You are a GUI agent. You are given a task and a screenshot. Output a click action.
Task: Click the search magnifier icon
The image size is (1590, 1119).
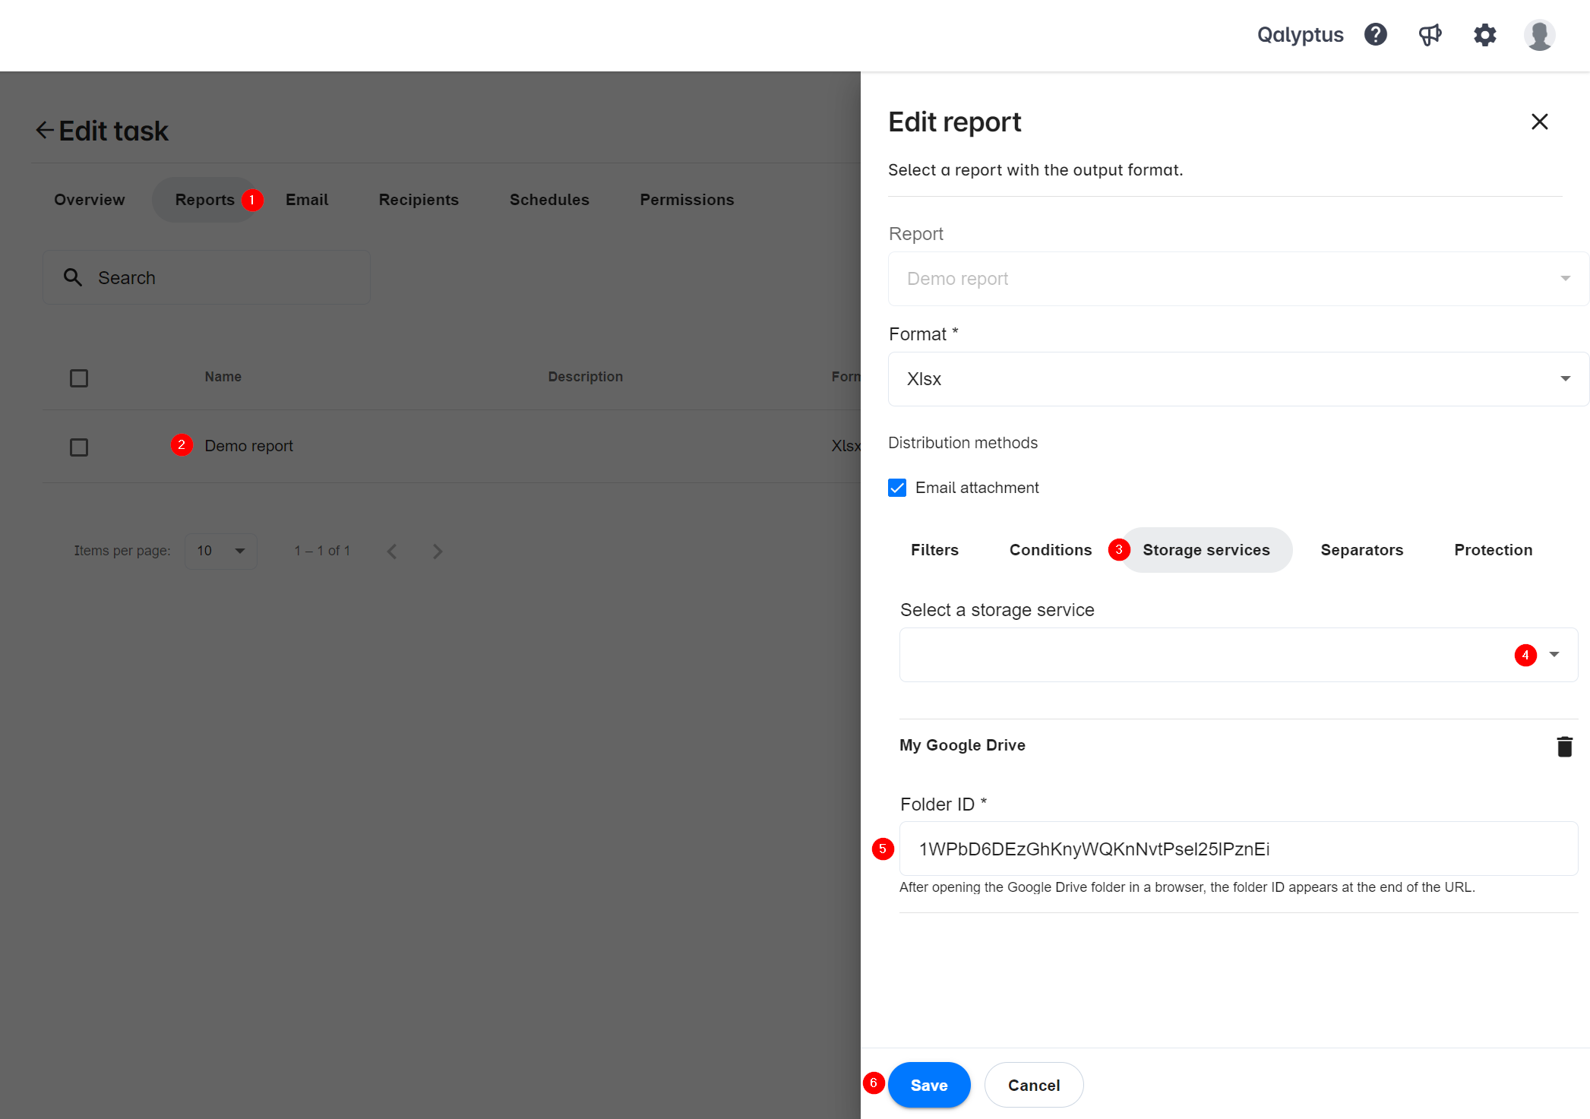pos(75,277)
